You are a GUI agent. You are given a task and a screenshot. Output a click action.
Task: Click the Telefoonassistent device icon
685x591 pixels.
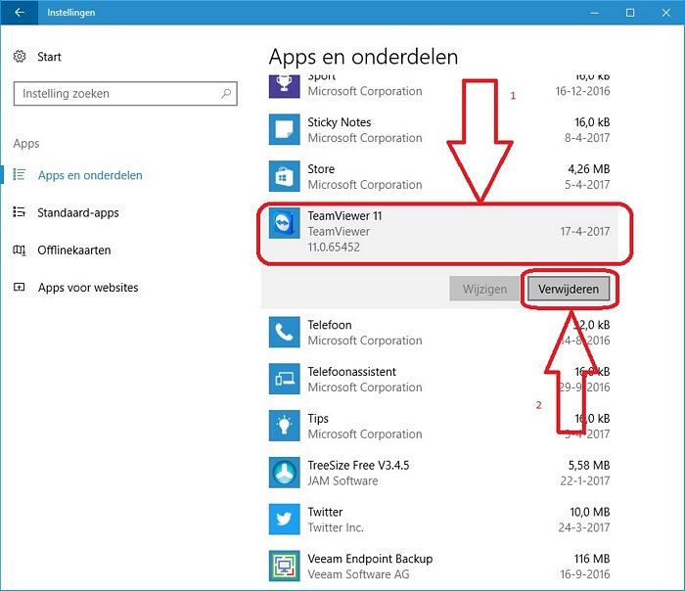click(285, 379)
